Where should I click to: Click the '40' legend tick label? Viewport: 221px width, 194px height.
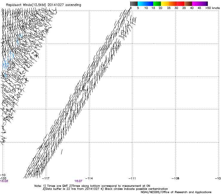[x=192, y=8]
